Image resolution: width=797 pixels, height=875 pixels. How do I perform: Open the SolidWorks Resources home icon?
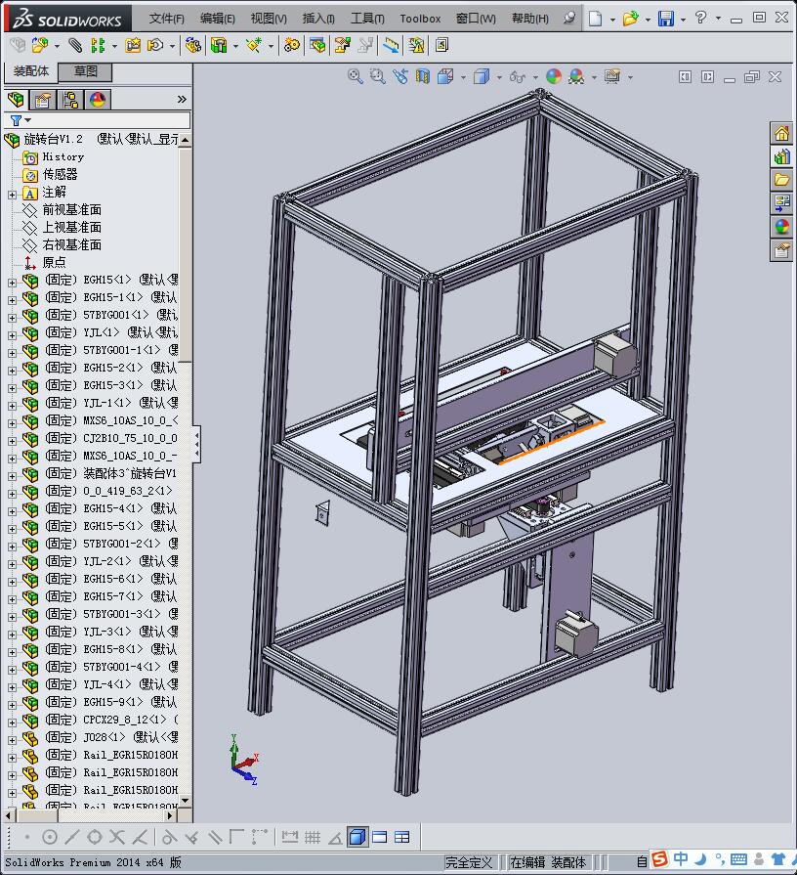pyautogui.click(x=781, y=133)
